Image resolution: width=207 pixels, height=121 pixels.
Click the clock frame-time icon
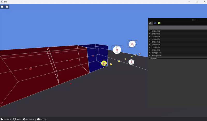point(24,119)
